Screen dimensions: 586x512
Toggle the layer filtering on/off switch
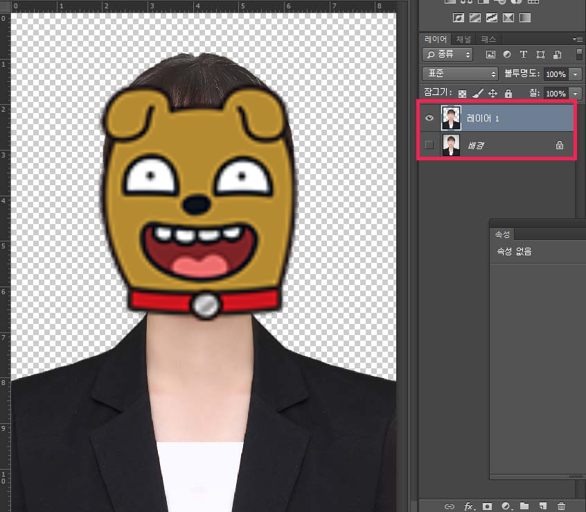coord(579,54)
